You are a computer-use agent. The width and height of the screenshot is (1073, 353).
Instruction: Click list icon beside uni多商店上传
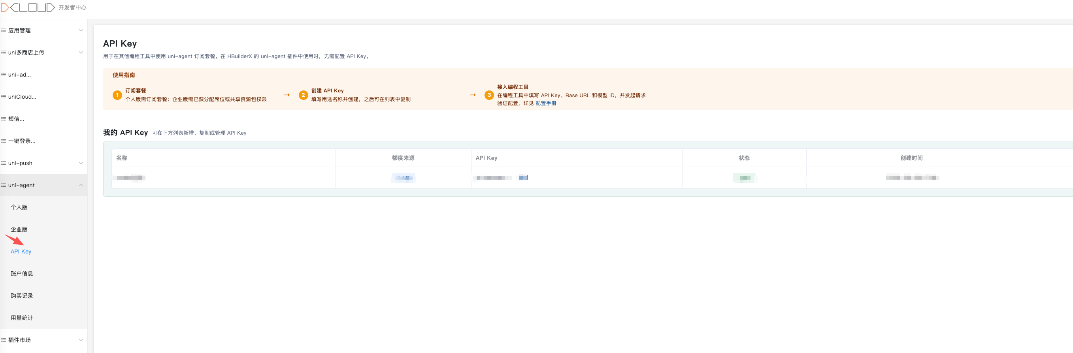click(x=4, y=53)
